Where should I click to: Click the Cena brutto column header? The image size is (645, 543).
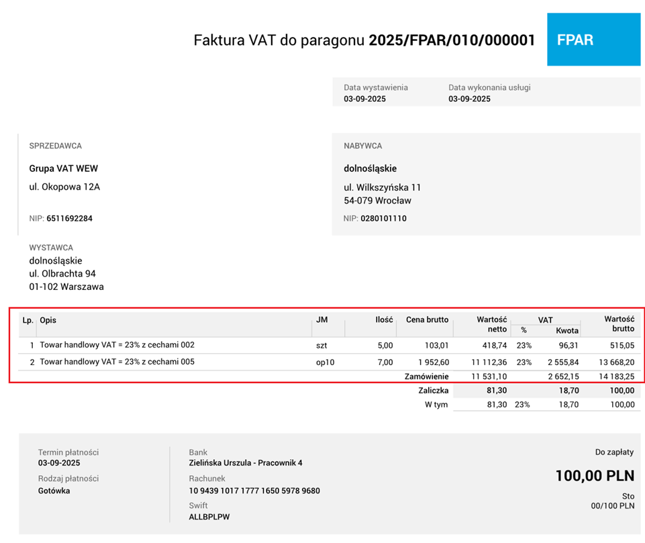point(428,319)
